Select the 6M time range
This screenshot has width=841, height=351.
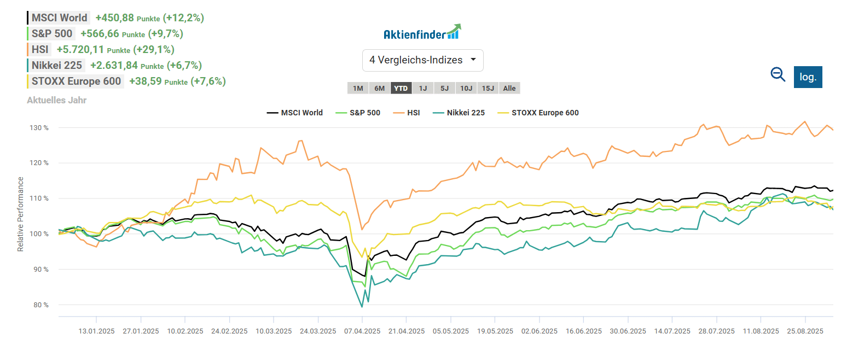379,88
